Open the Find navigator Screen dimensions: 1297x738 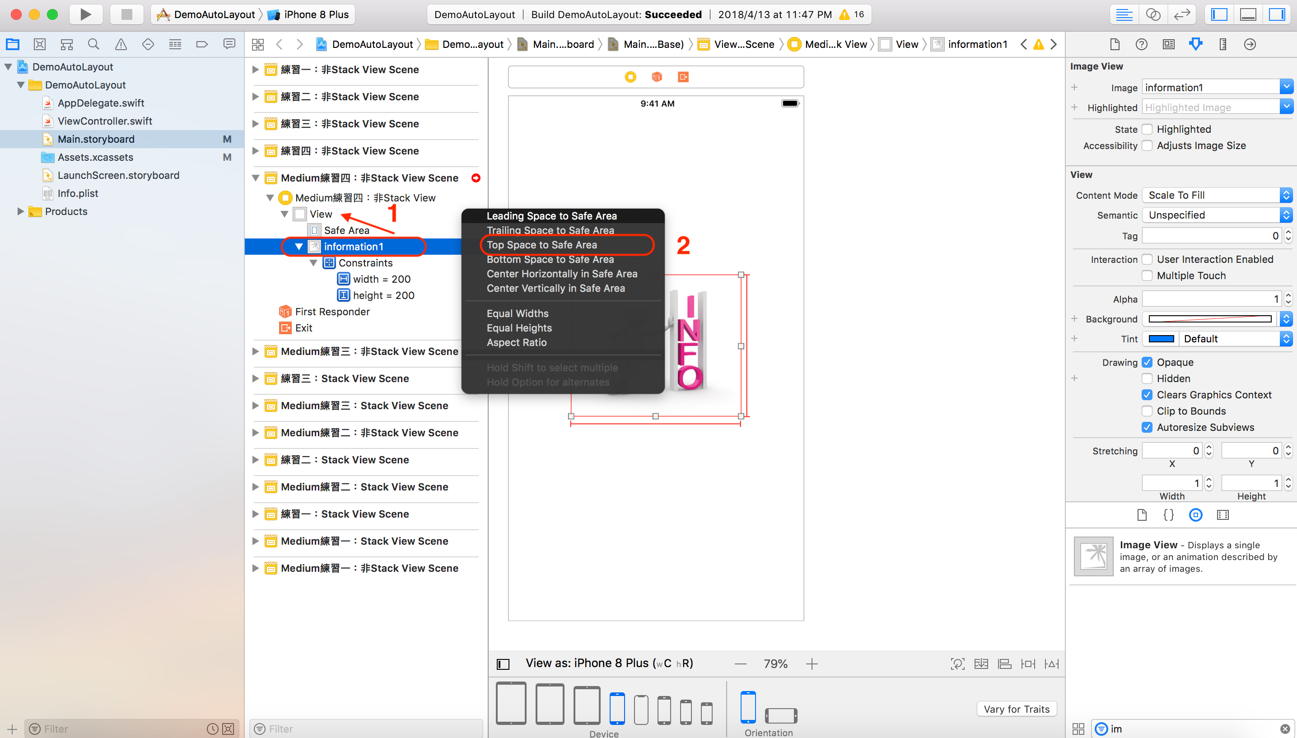93,44
